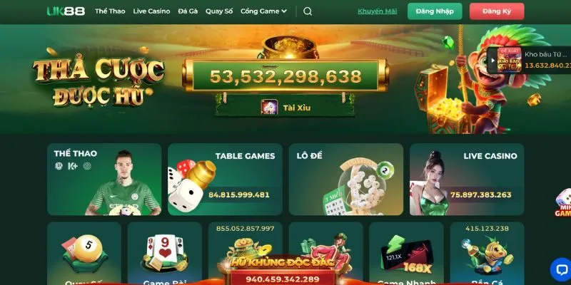Select the Đá Gà menu item
Screen dimensions: 571x285
pyautogui.click(x=188, y=11)
